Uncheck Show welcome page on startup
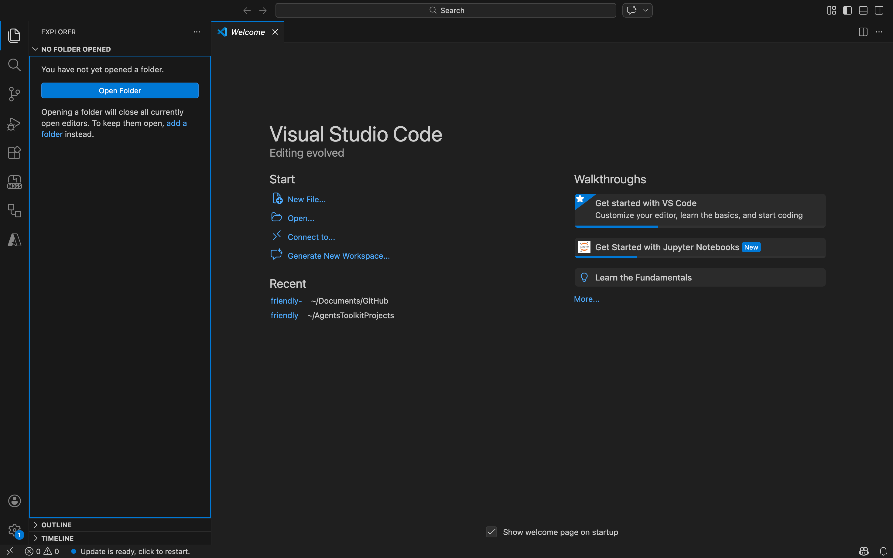893x558 pixels. (x=491, y=532)
